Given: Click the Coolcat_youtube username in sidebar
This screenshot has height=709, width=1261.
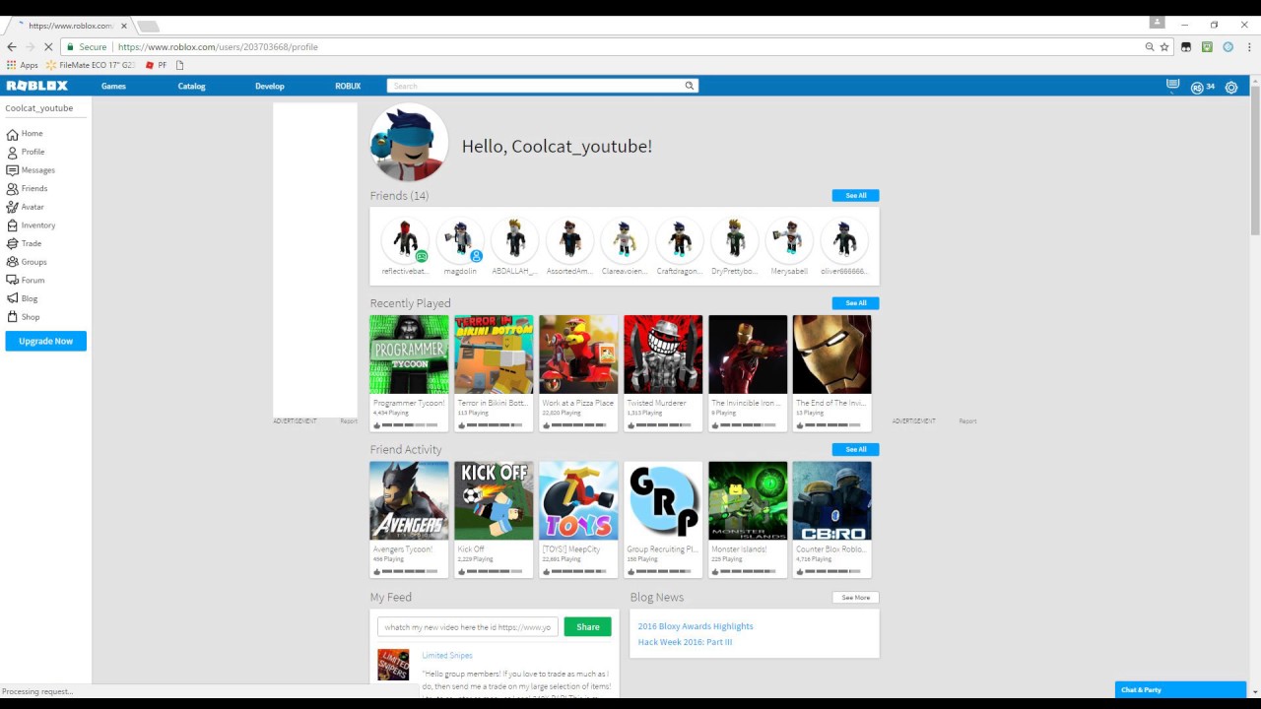Looking at the screenshot, I should coord(39,108).
